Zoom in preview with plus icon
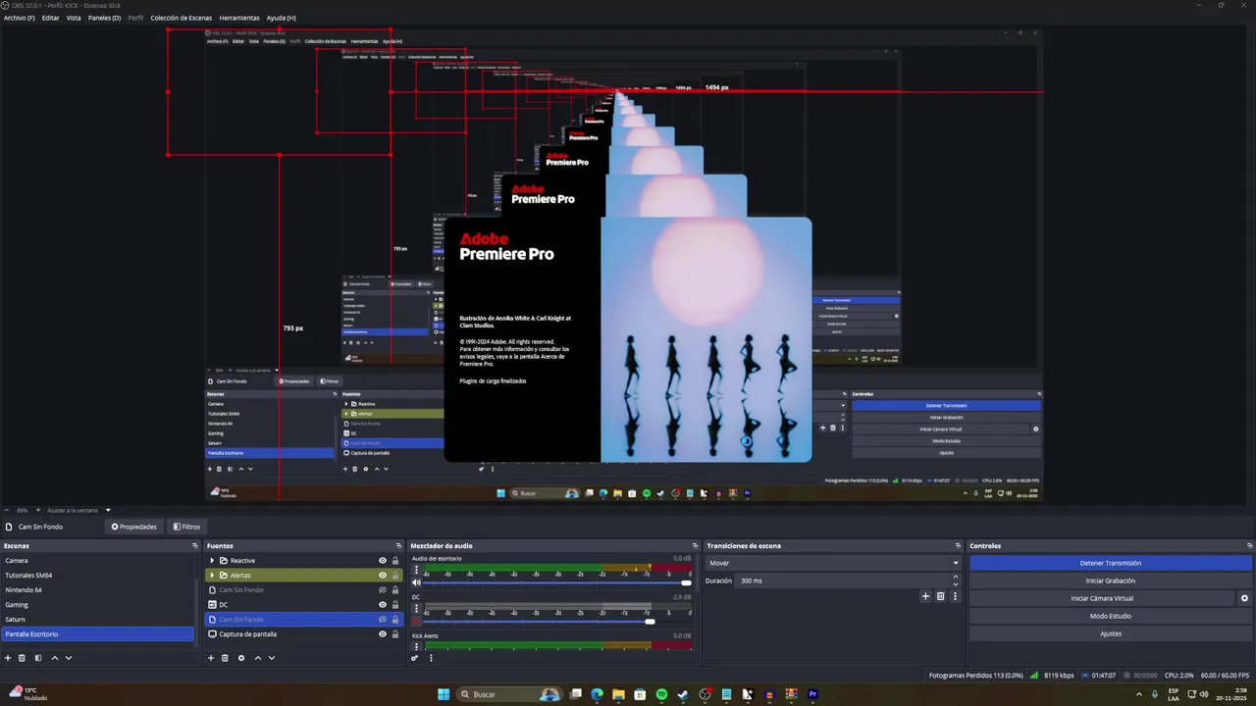 (37, 510)
